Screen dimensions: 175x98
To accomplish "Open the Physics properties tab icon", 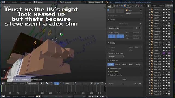I will (x=141, y=5).
